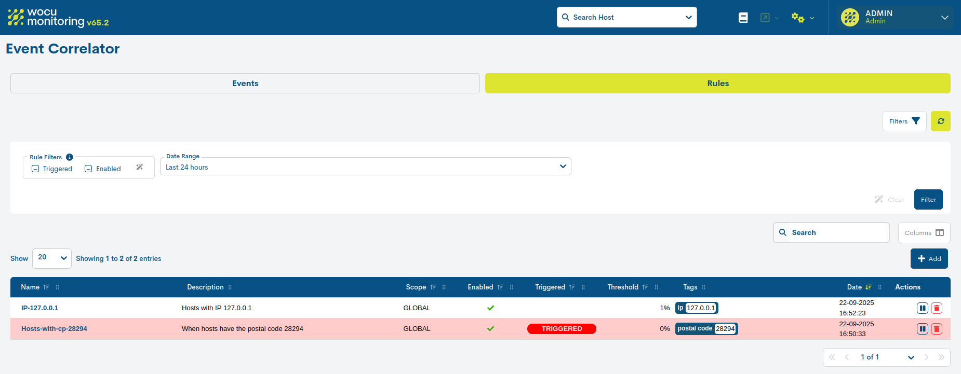Click the Rule Filters info icon

coord(70,157)
